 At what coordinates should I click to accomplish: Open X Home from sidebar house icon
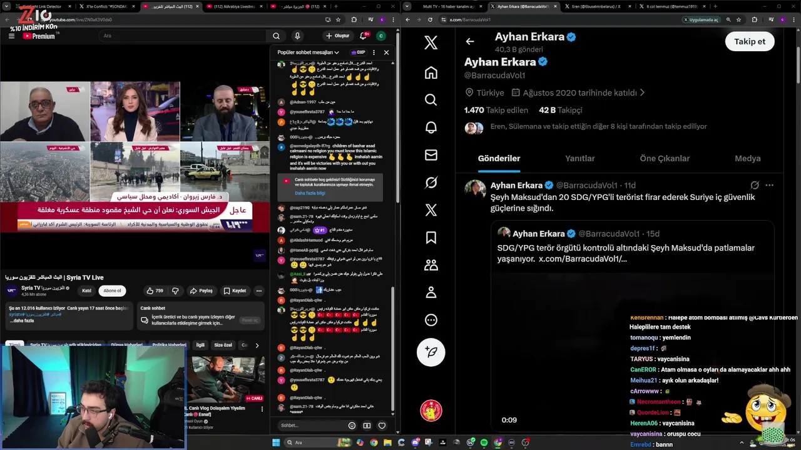coord(431,72)
